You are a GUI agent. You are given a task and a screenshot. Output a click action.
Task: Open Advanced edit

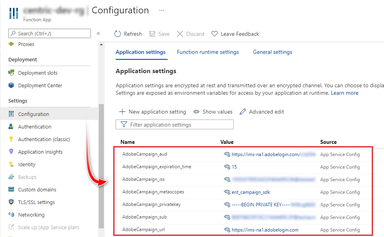tap(262, 112)
